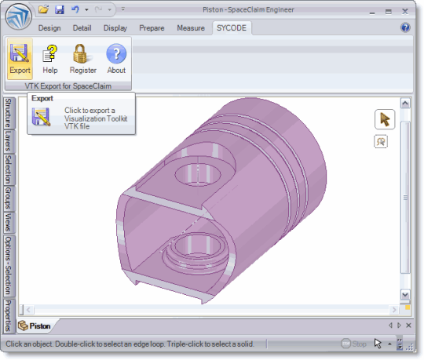Viewport: 424px width, 360px height.
Task: Switch to the Measure ribbon tab
Action: click(x=191, y=28)
